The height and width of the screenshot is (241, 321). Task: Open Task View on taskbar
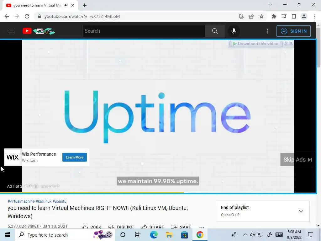pos(138,235)
